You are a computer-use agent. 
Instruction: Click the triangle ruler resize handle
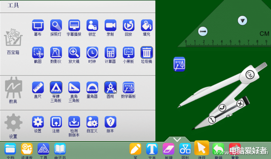point(203,32)
